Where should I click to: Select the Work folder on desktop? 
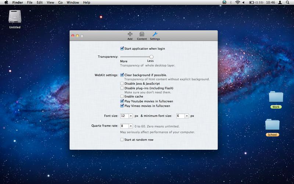coord(276,97)
